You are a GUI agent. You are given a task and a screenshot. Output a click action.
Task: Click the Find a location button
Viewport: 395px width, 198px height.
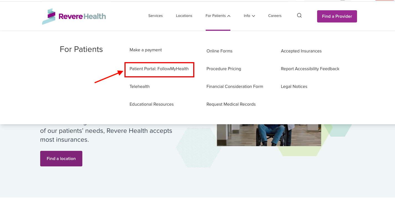click(x=61, y=158)
